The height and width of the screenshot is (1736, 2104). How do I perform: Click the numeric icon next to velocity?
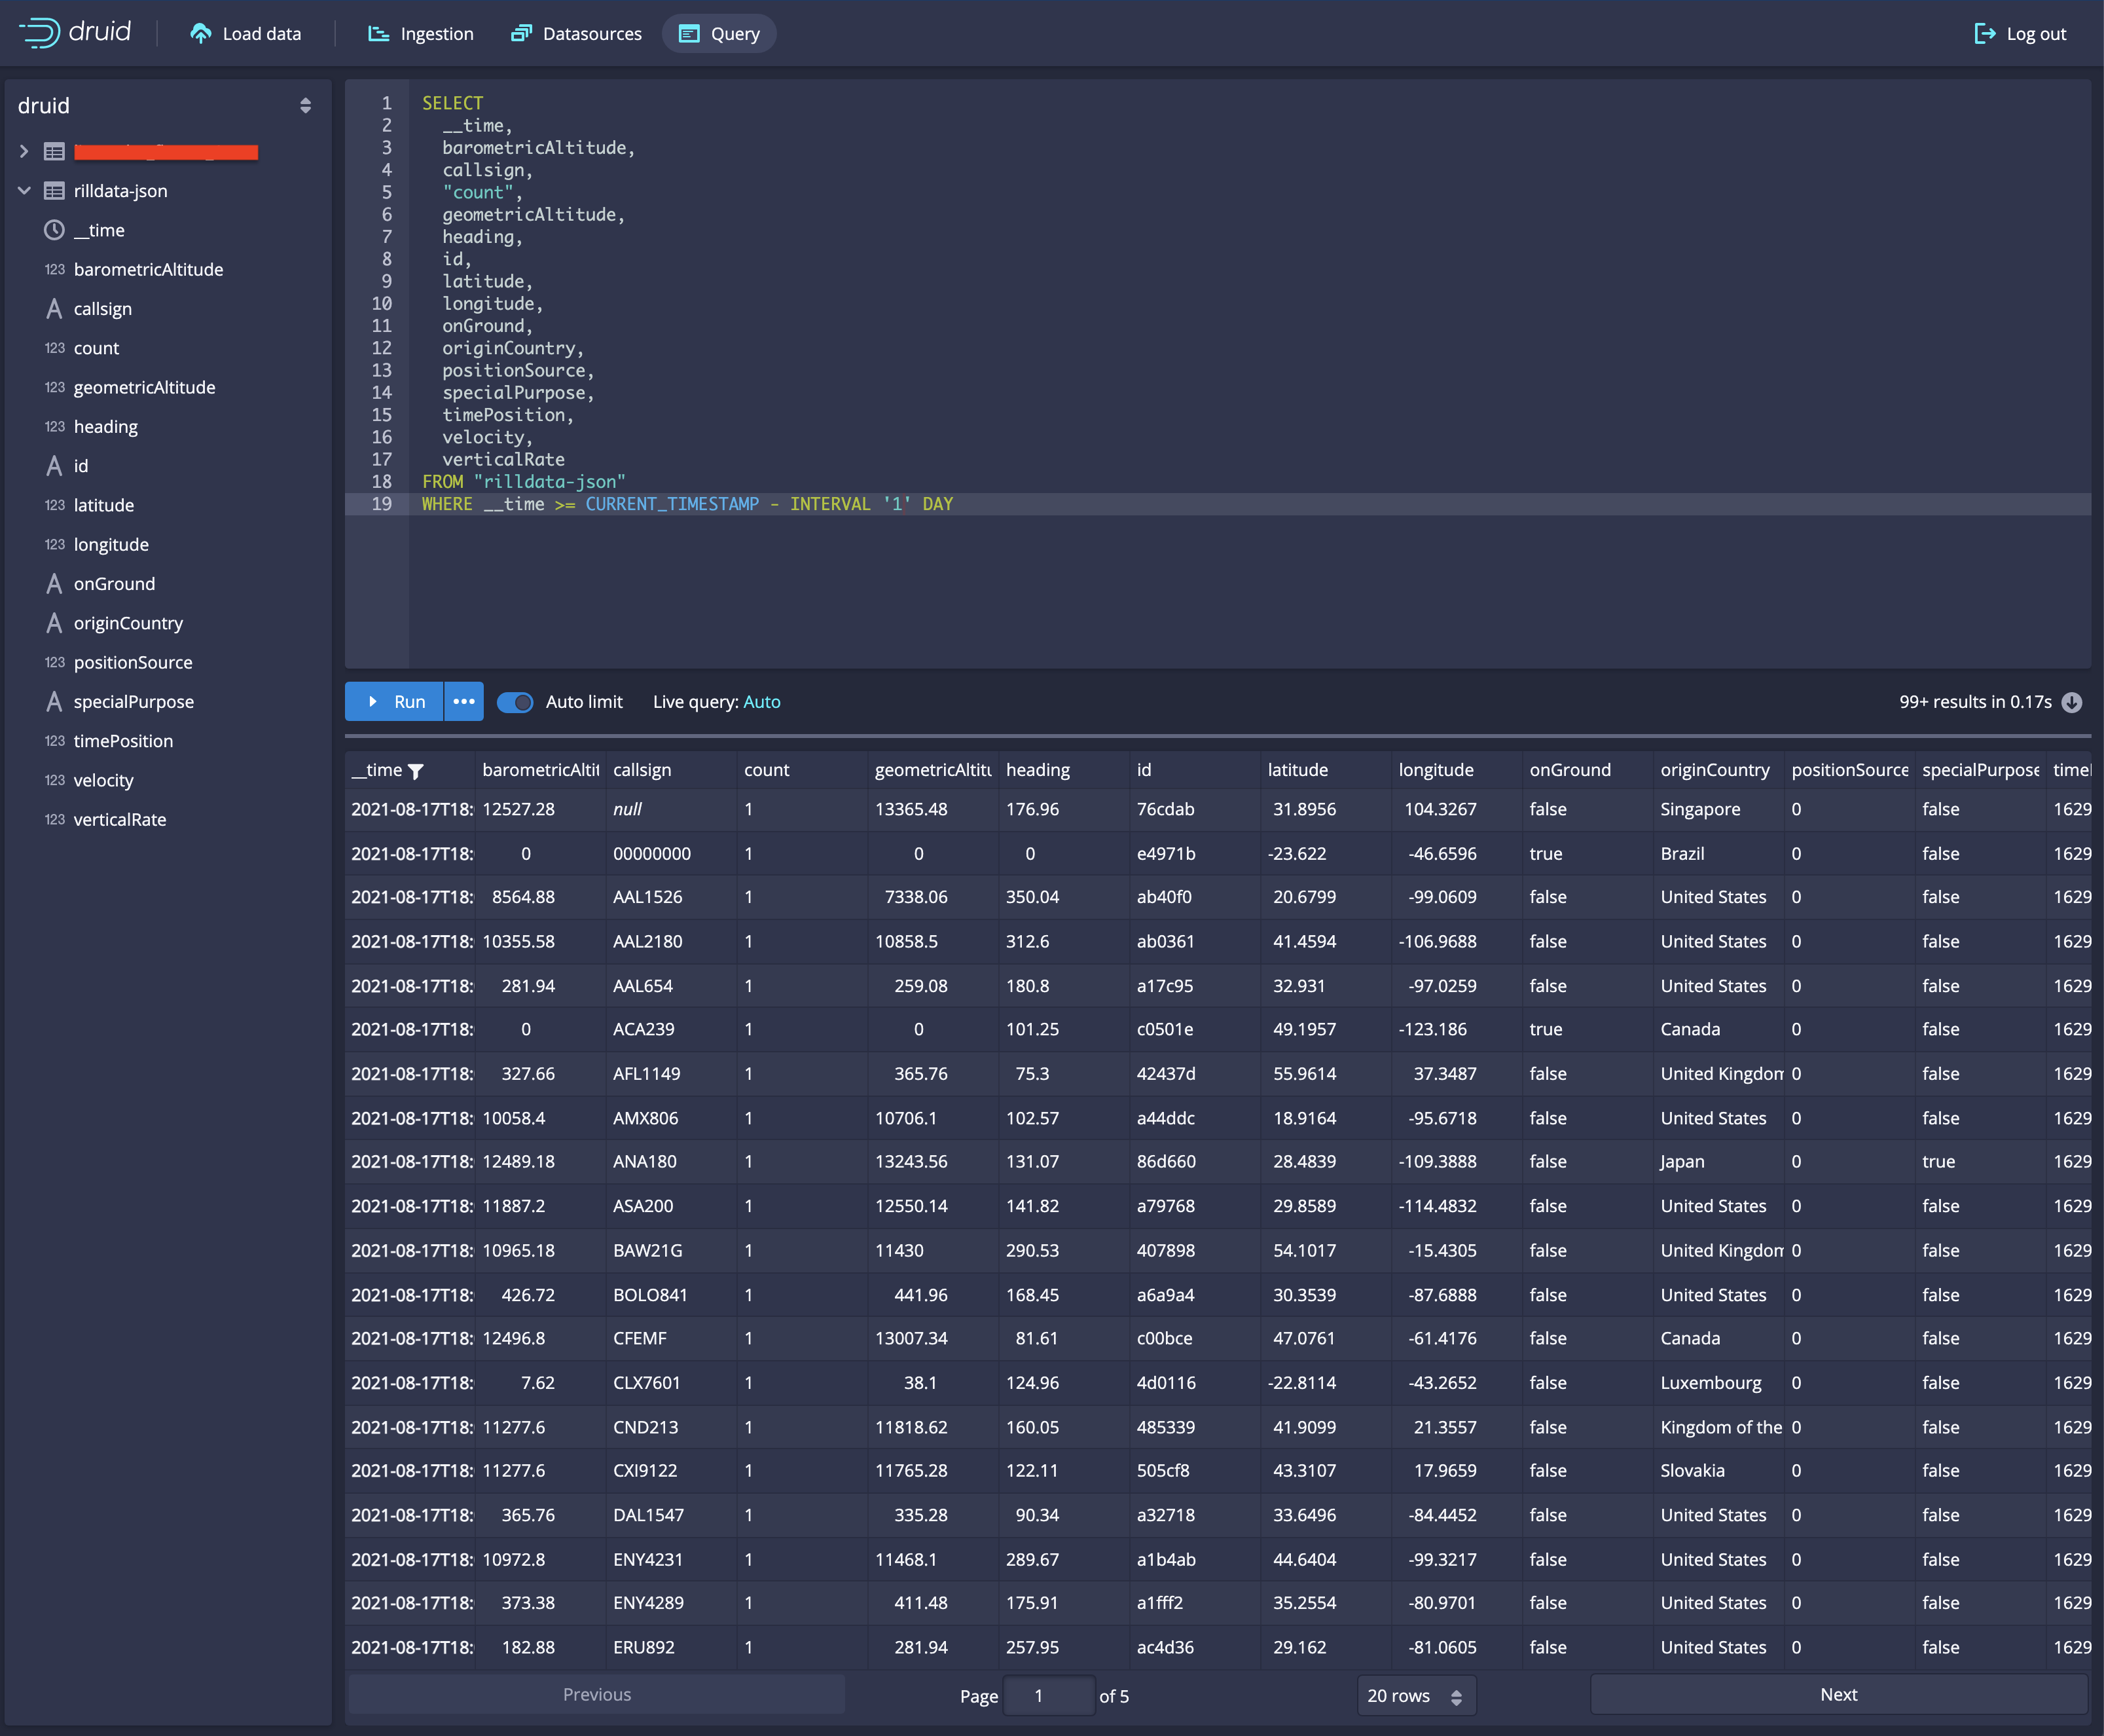click(x=54, y=780)
